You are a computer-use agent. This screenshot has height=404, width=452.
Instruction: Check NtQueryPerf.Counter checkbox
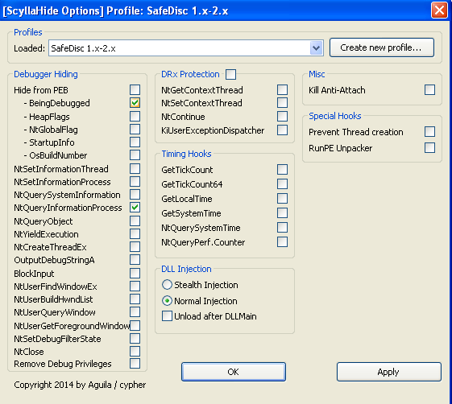click(x=282, y=242)
